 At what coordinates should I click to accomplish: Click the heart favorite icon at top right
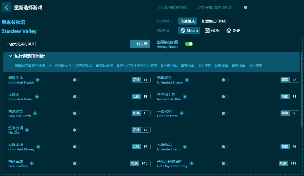pyautogui.click(x=245, y=8)
